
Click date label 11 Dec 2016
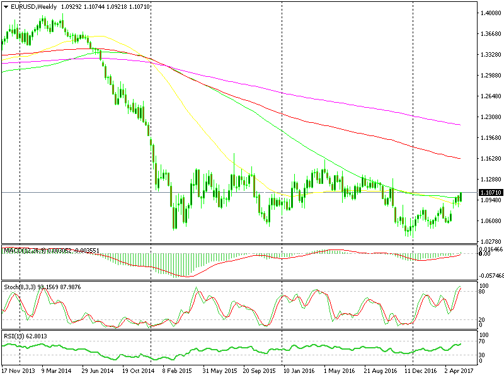click(420, 371)
